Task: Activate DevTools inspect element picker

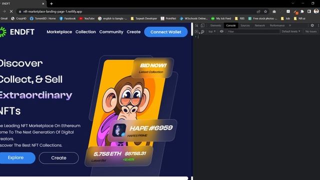Action: coord(196,25)
